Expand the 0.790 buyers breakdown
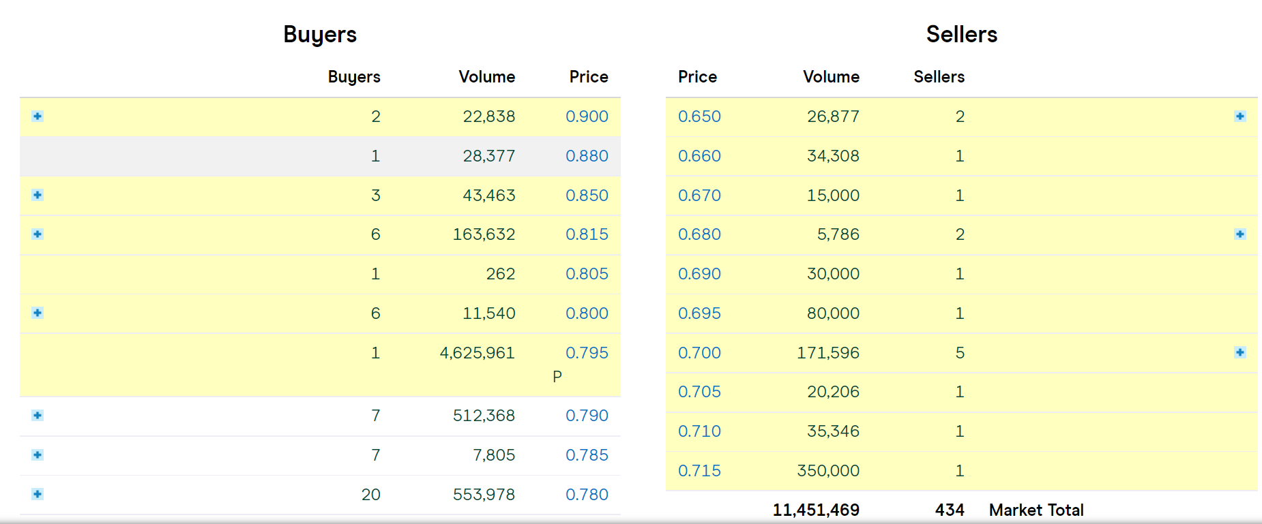The width and height of the screenshot is (1262, 524). click(38, 416)
